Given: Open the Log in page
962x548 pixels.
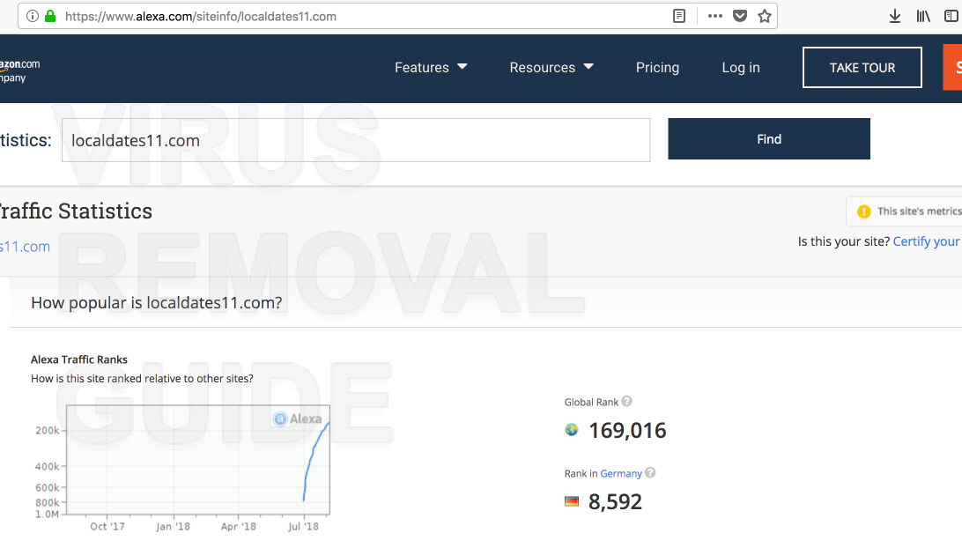Looking at the screenshot, I should tap(741, 68).
